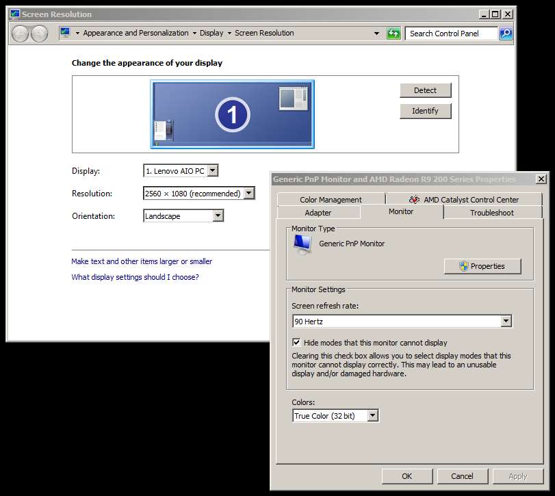Switch to the AMD Catalyst Control Center tab

464,200
